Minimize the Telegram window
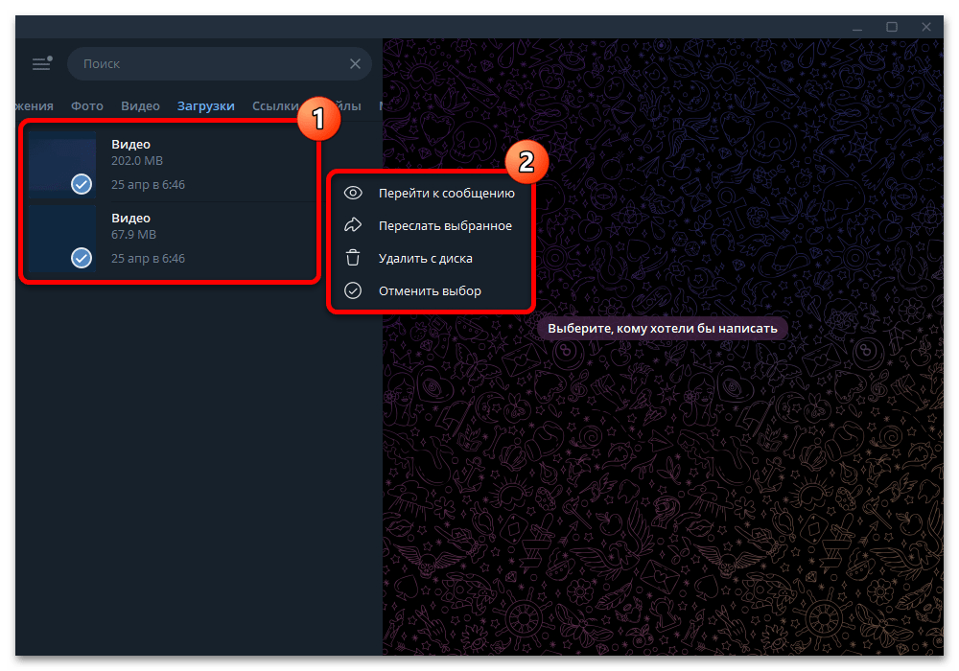959x671 pixels. coord(857,28)
